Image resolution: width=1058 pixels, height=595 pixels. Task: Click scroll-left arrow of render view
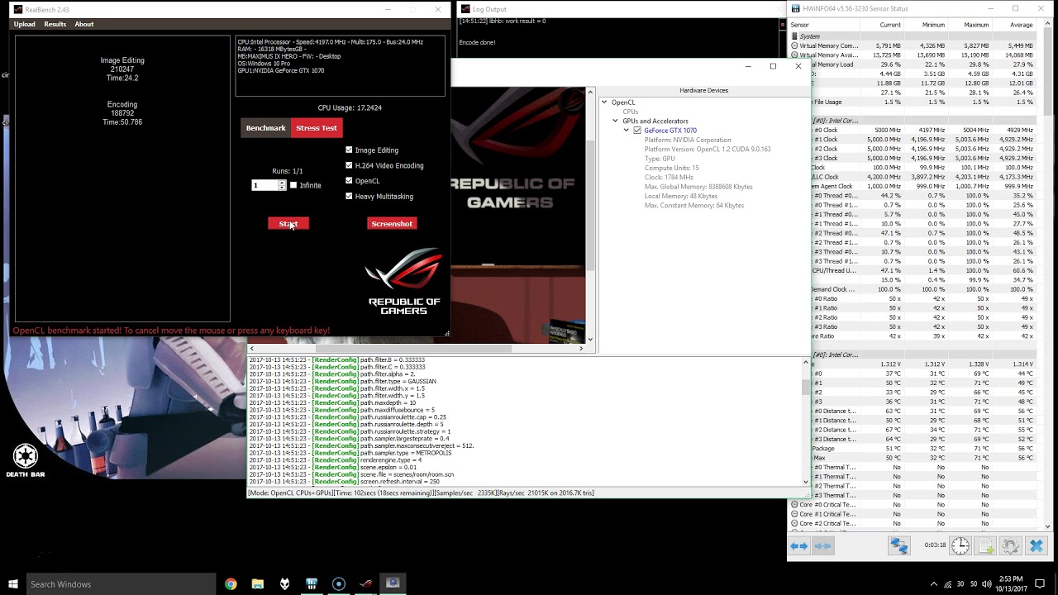pos(251,348)
